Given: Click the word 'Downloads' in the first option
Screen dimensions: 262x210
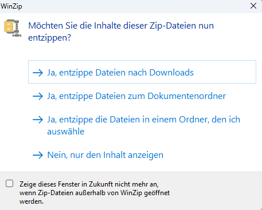Looking at the screenshot, I should point(171,73).
